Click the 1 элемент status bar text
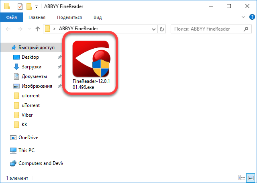Screen dimensions: 257x183 pyautogui.click(x=17, y=178)
